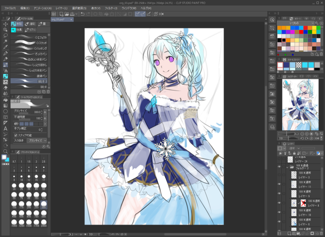Select the Lasso selection tool
Image resolution: width=325 pixels, height=237 pixels.
click(5, 35)
